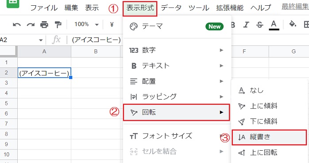Click the yen currency format button
This screenshot has height=163, width=309.
click(112, 25)
